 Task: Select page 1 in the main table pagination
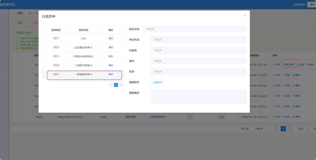[283, 129]
